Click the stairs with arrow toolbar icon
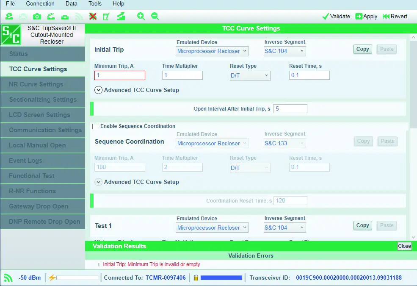Image resolution: width=417 pixels, height=286 pixels. 121,17
